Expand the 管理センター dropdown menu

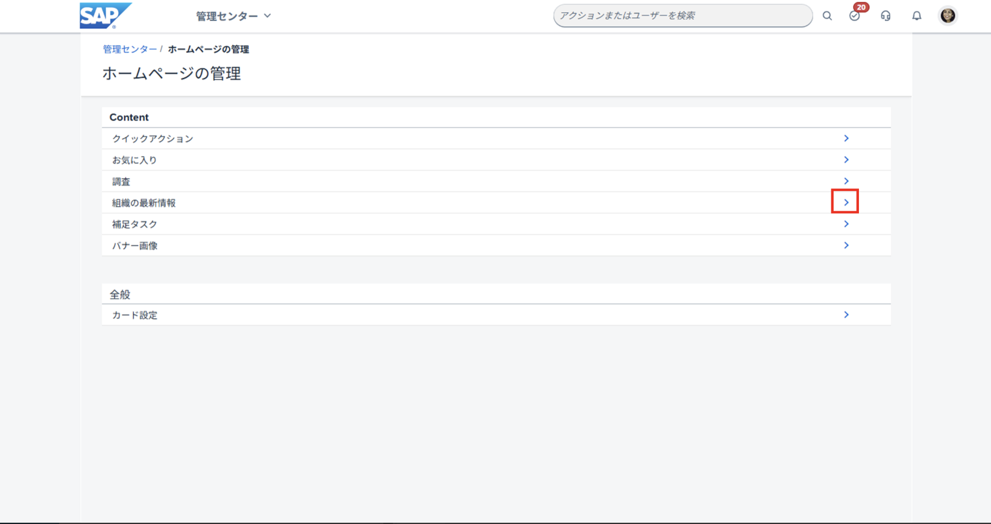click(x=233, y=16)
